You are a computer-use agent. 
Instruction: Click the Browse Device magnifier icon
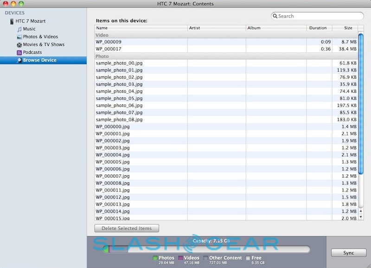tap(19, 60)
